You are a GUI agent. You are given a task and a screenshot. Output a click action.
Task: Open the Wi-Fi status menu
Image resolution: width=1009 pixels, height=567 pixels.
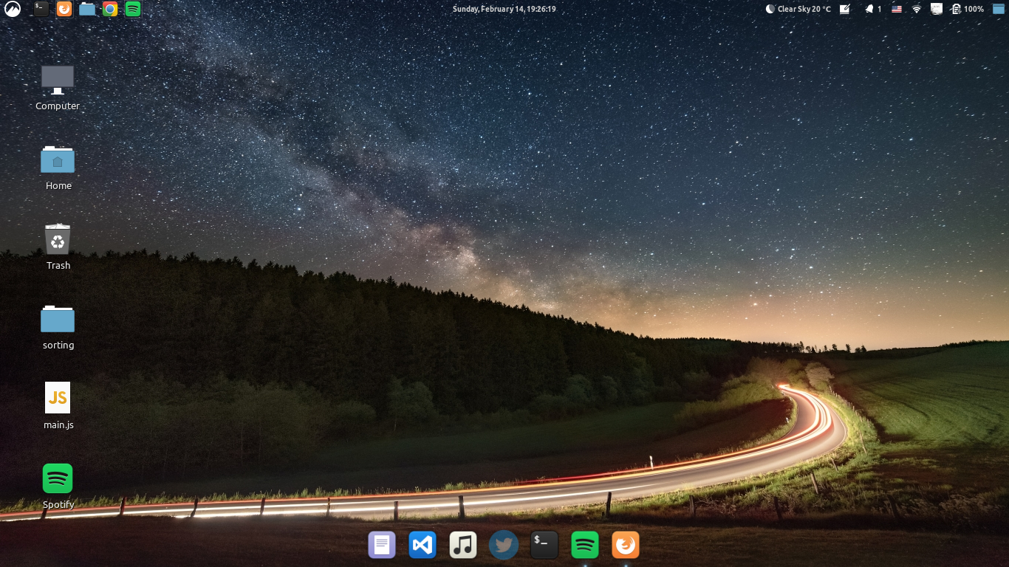[916, 9]
